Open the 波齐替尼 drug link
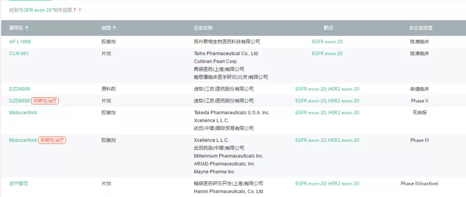This screenshot has width=466, height=197. (x=19, y=183)
